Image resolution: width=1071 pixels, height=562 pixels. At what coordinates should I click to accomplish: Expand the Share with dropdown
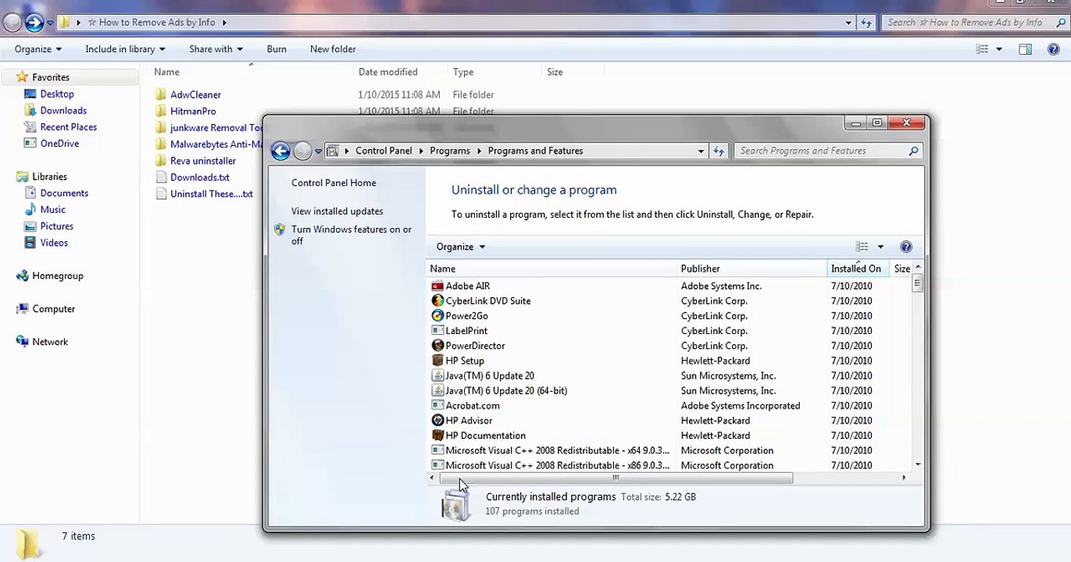[216, 49]
